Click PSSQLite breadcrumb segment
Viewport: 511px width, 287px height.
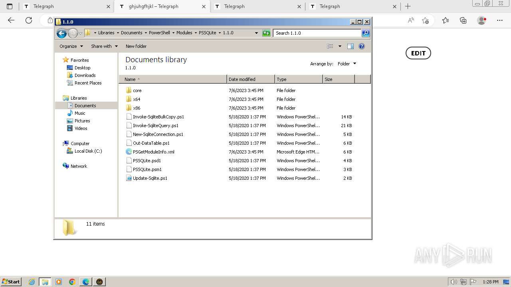207,33
